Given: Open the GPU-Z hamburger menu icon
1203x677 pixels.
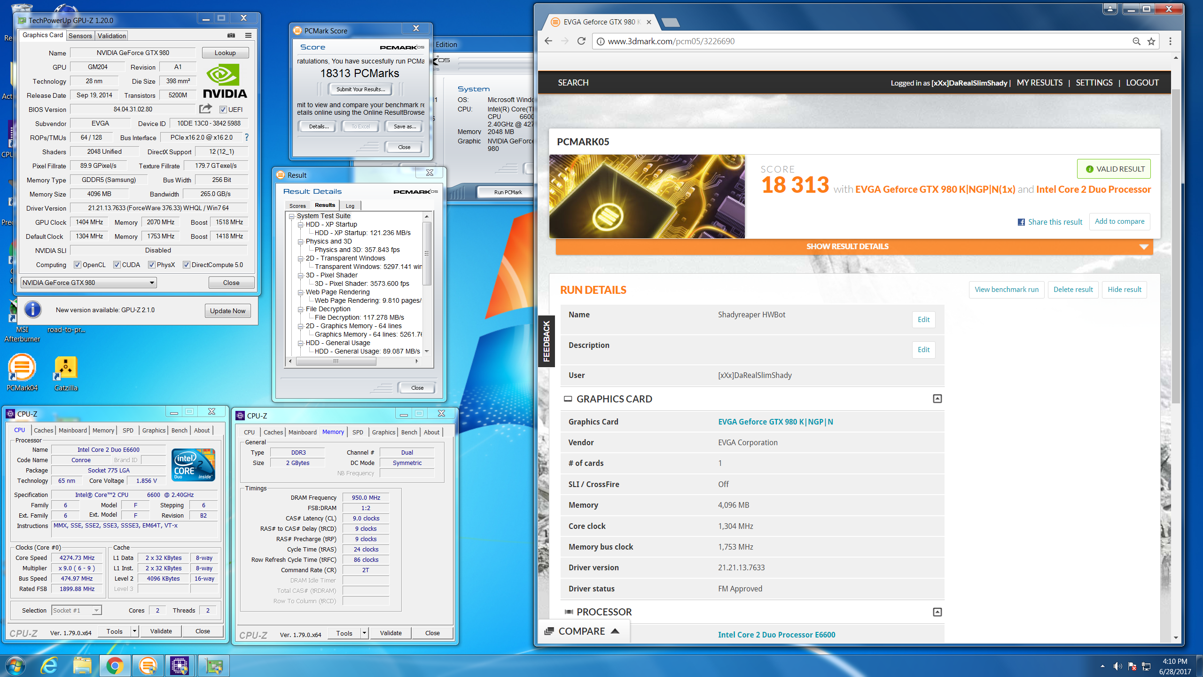Looking at the screenshot, I should tap(248, 35).
